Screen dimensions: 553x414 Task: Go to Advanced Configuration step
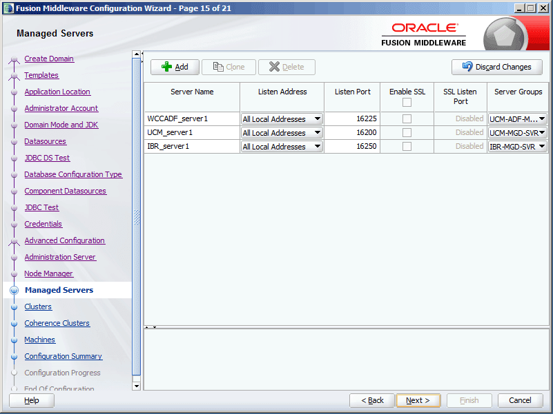tap(64, 241)
